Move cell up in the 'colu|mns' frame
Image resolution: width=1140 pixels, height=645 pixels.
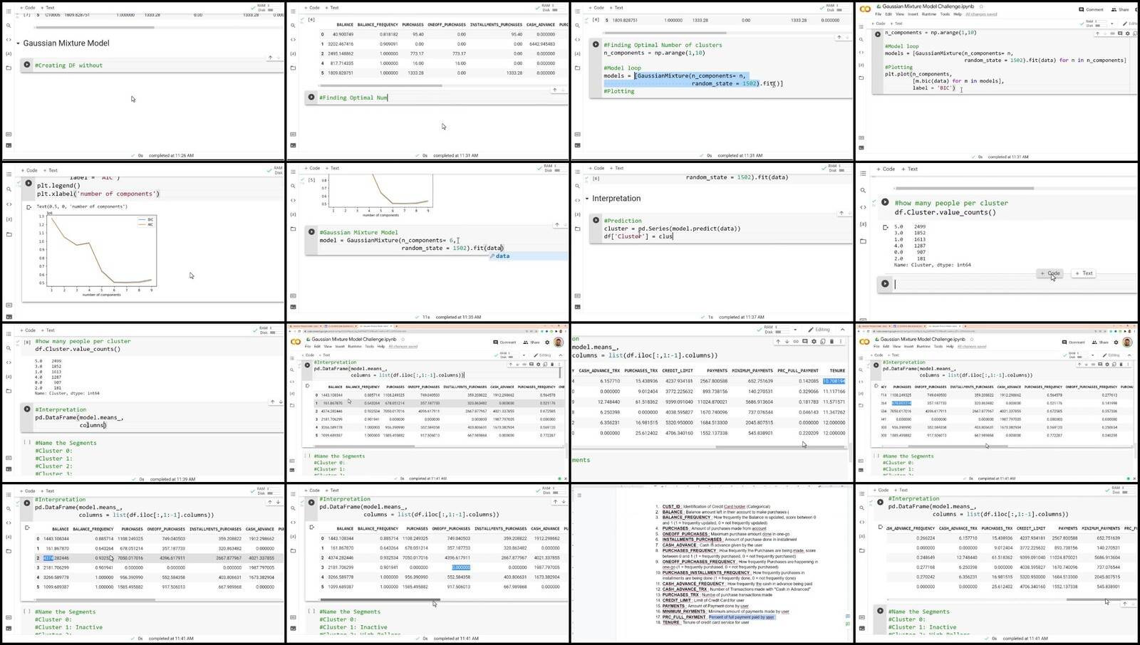[x=271, y=402]
